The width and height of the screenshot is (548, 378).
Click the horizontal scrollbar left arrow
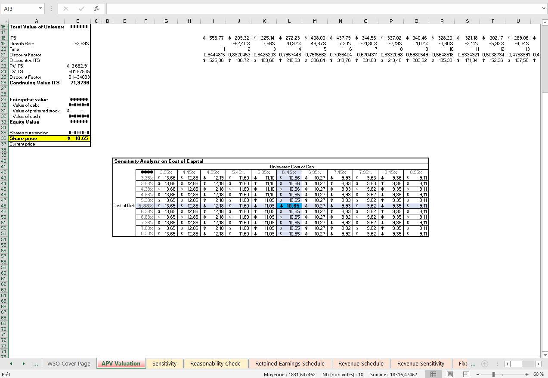tap(507, 364)
